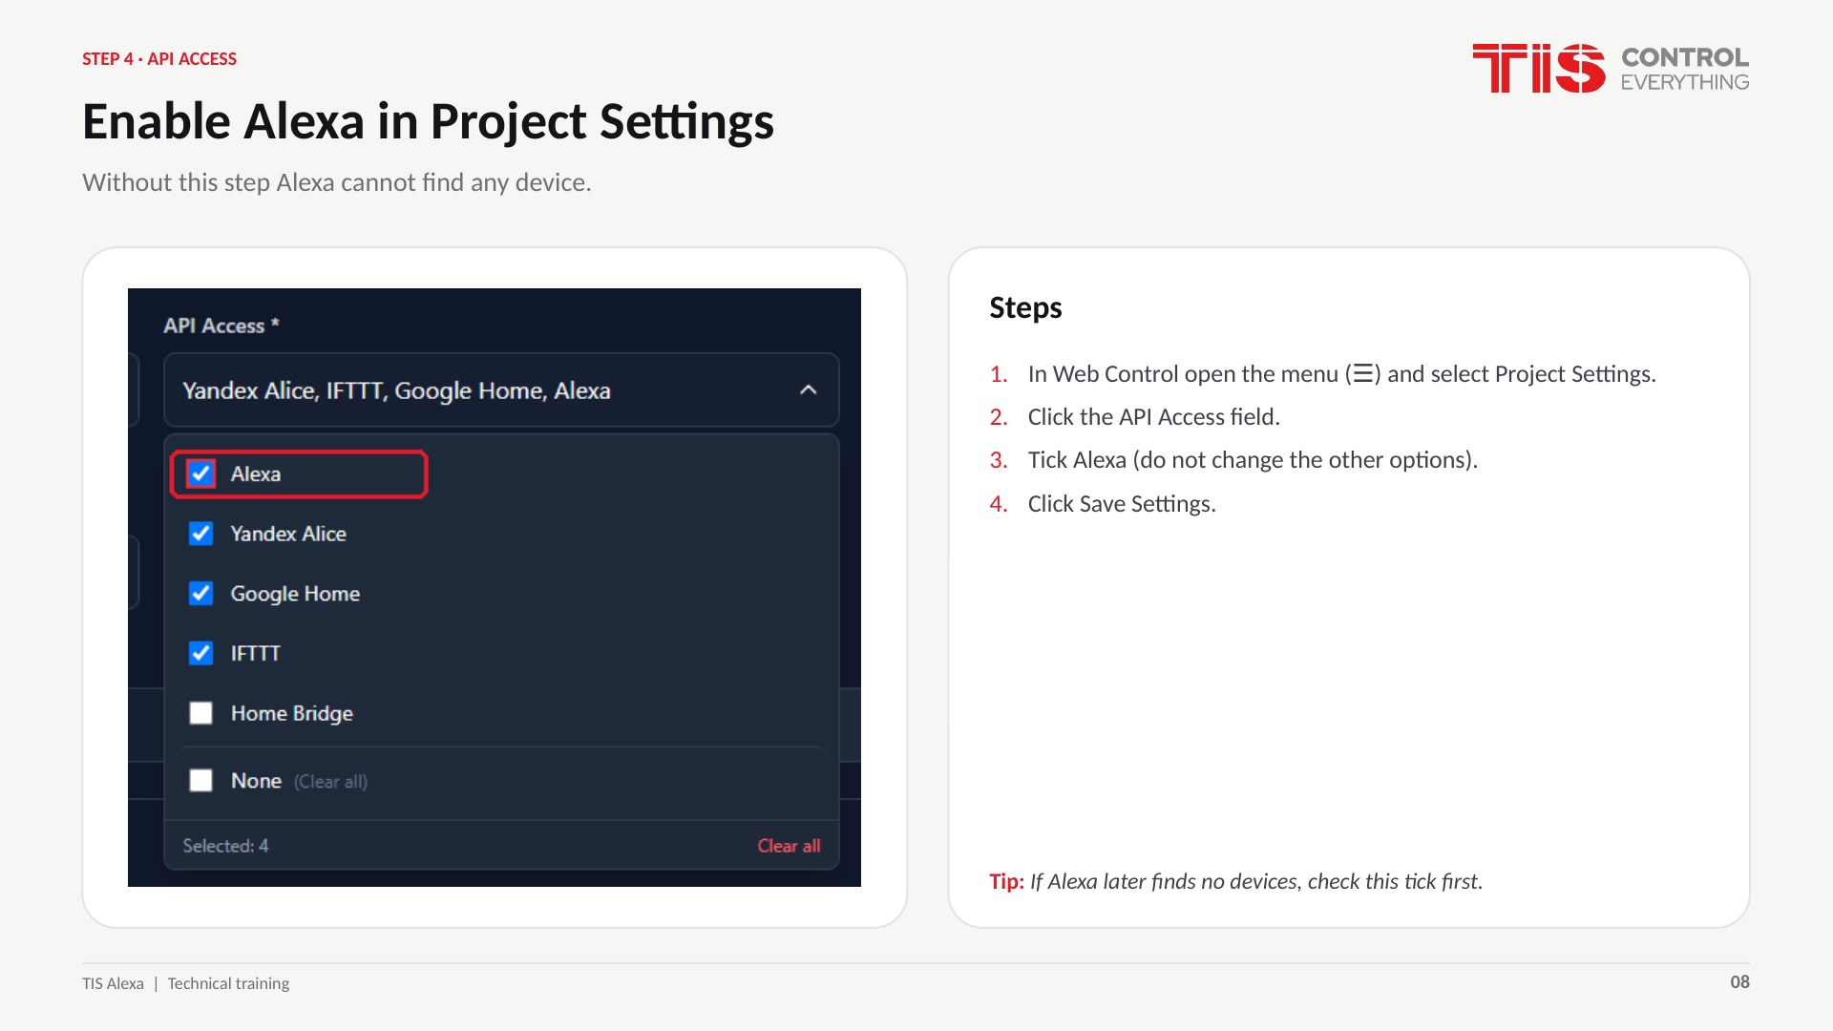Click the TIS Control Everything logo
The image size is (1833, 1031).
pos(1611,68)
